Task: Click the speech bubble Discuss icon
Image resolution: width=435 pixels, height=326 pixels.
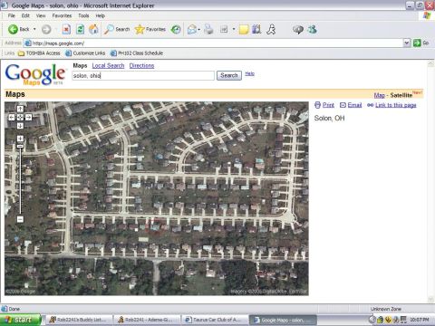Action: [x=298, y=29]
